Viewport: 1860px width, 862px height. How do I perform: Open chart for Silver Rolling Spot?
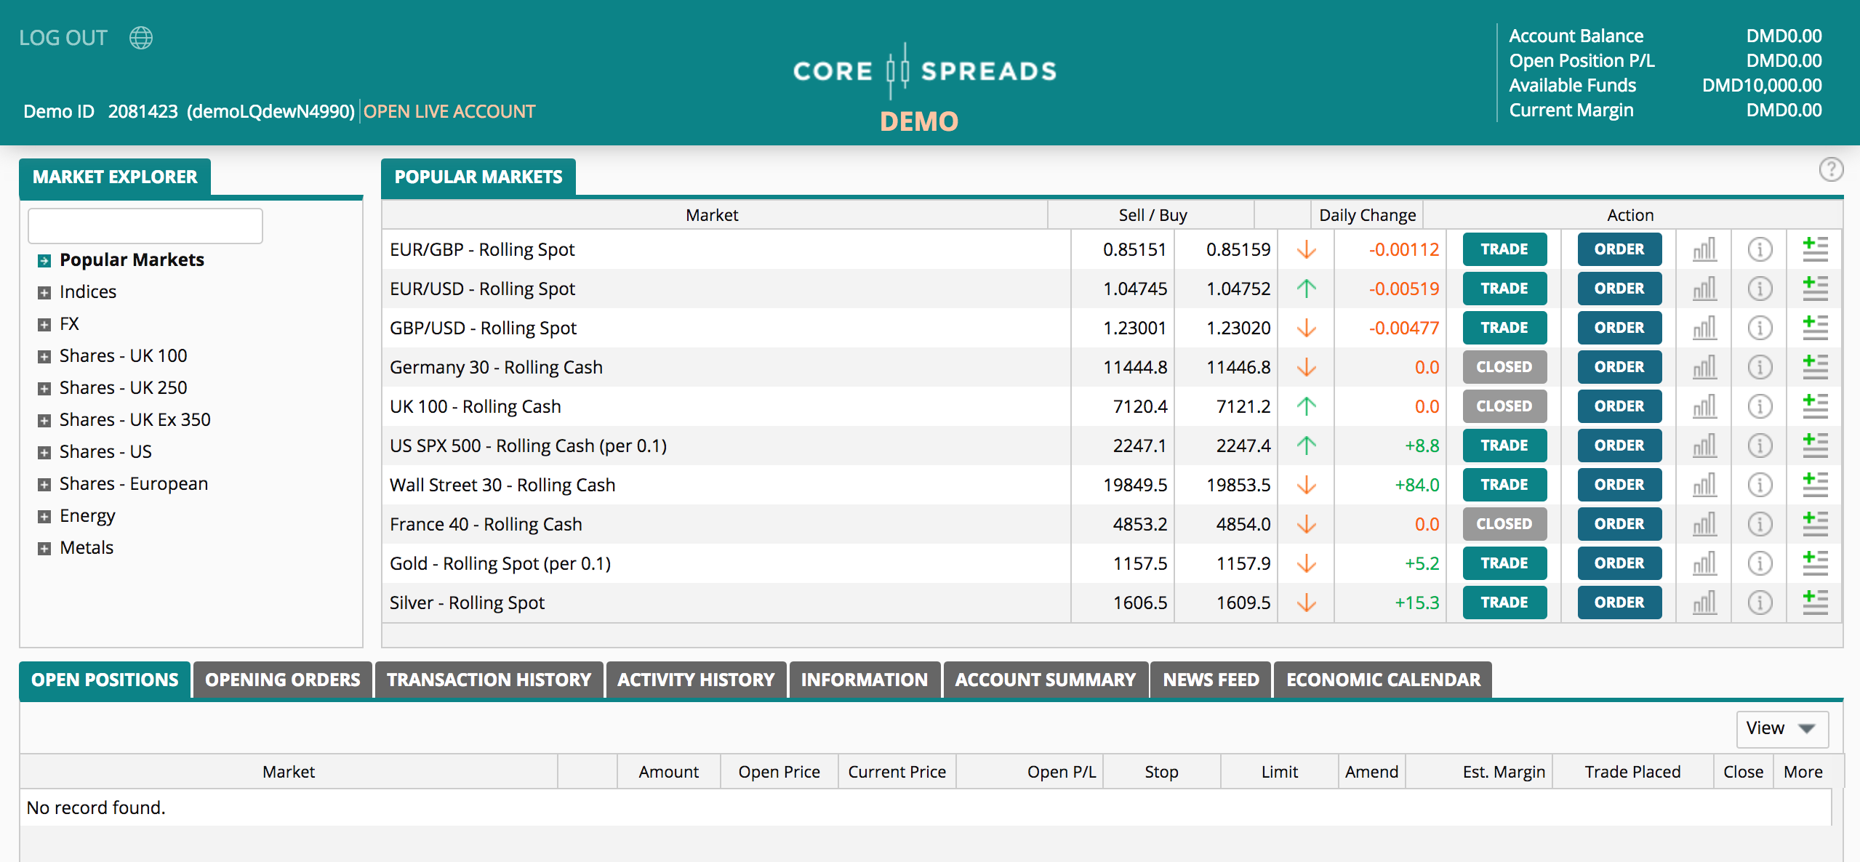[1704, 603]
